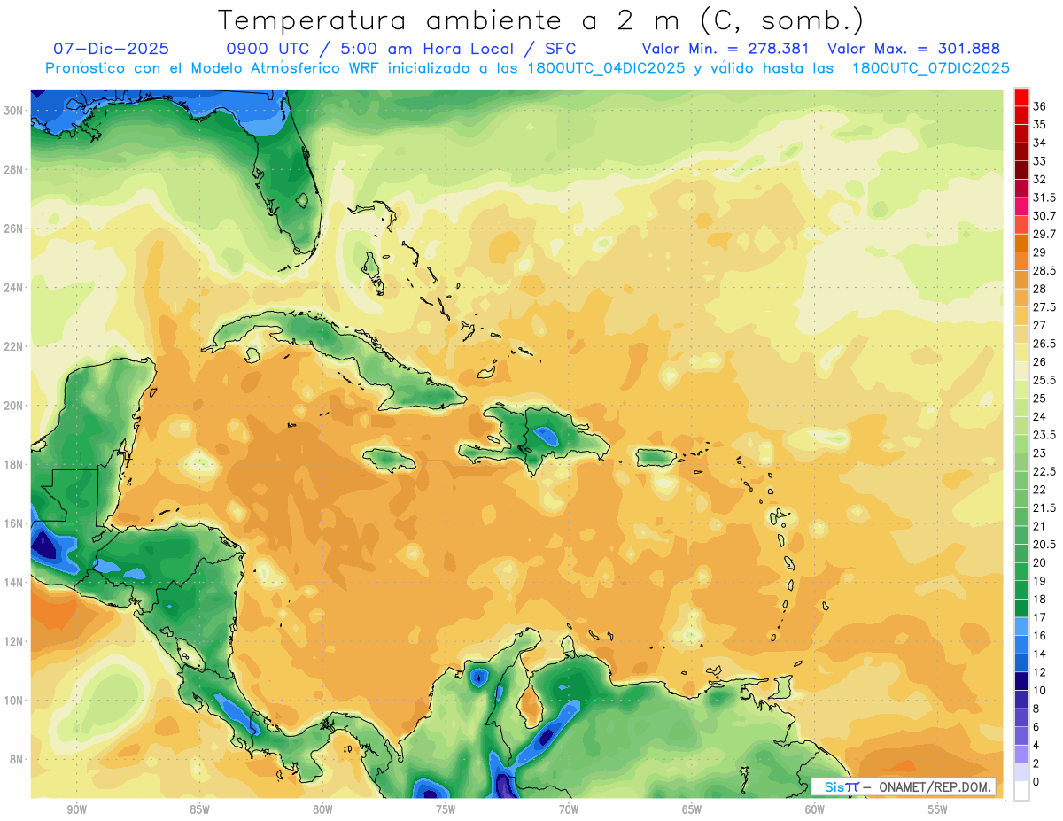The width and height of the screenshot is (1063, 821).
Task: Click the color scale value 10
Action: tap(1039, 690)
